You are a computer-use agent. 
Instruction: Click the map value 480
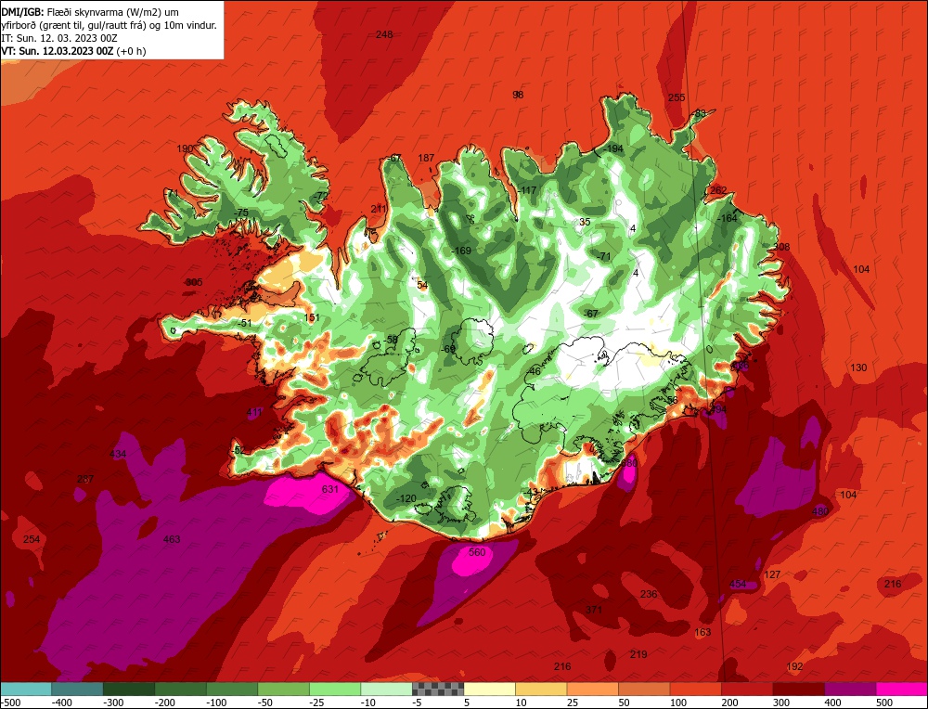point(820,511)
